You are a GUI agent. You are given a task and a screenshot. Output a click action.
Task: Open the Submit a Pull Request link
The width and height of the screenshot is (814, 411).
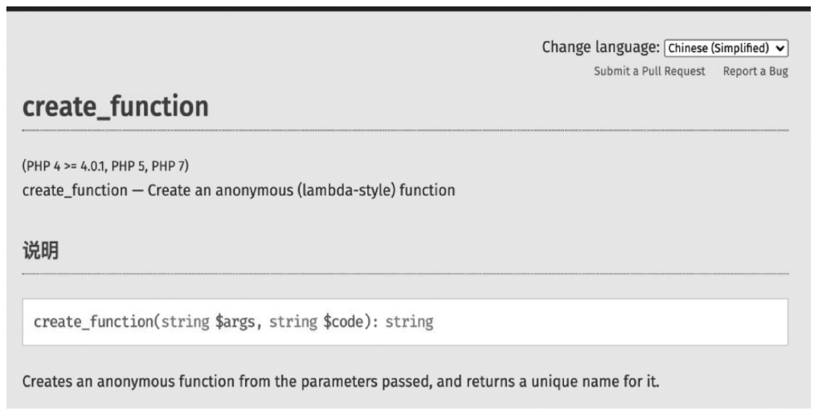pyautogui.click(x=649, y=71)
